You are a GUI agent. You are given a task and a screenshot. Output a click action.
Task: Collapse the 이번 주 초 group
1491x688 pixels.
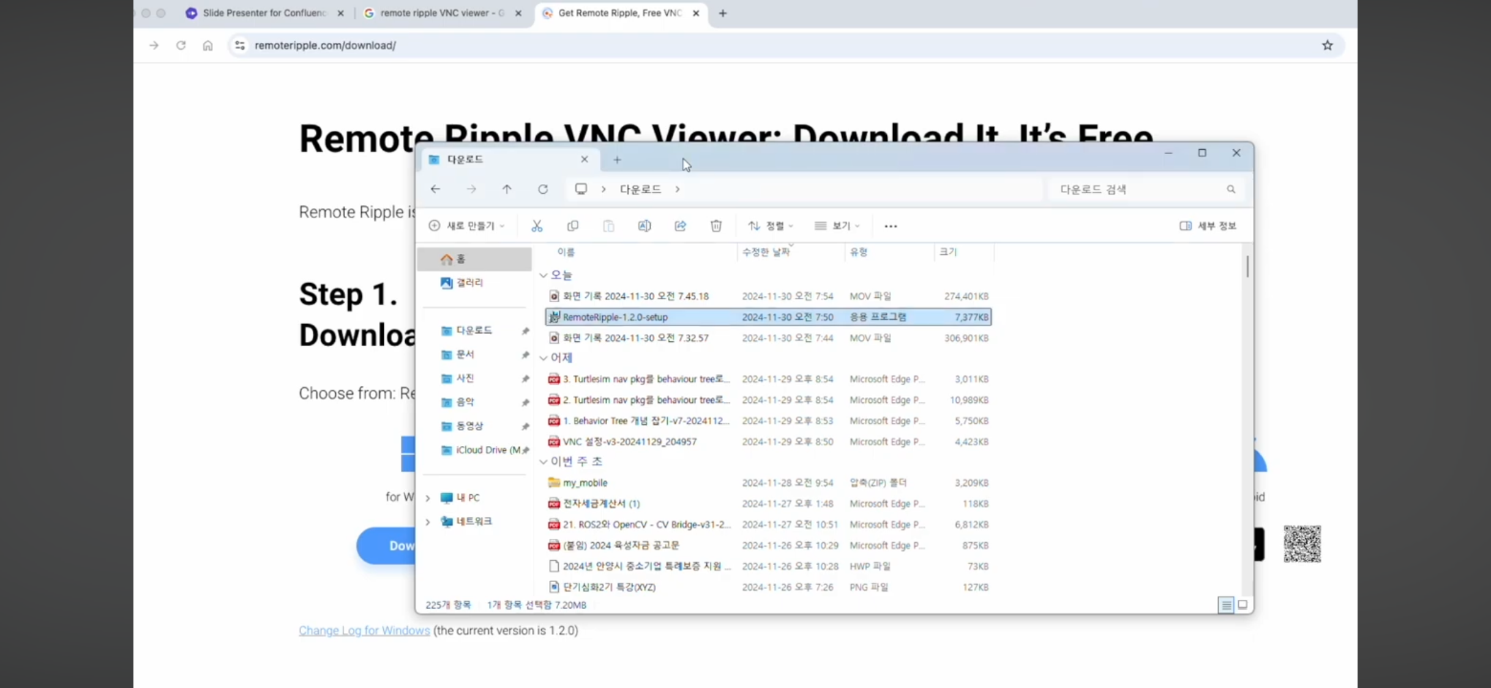tap(543, 462)
